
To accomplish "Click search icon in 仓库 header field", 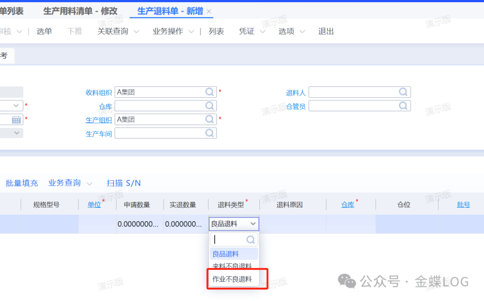I will pyautogui.click(x=210, y=106).
